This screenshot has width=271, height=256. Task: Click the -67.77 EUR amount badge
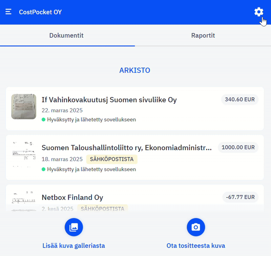tap(240, 197)
